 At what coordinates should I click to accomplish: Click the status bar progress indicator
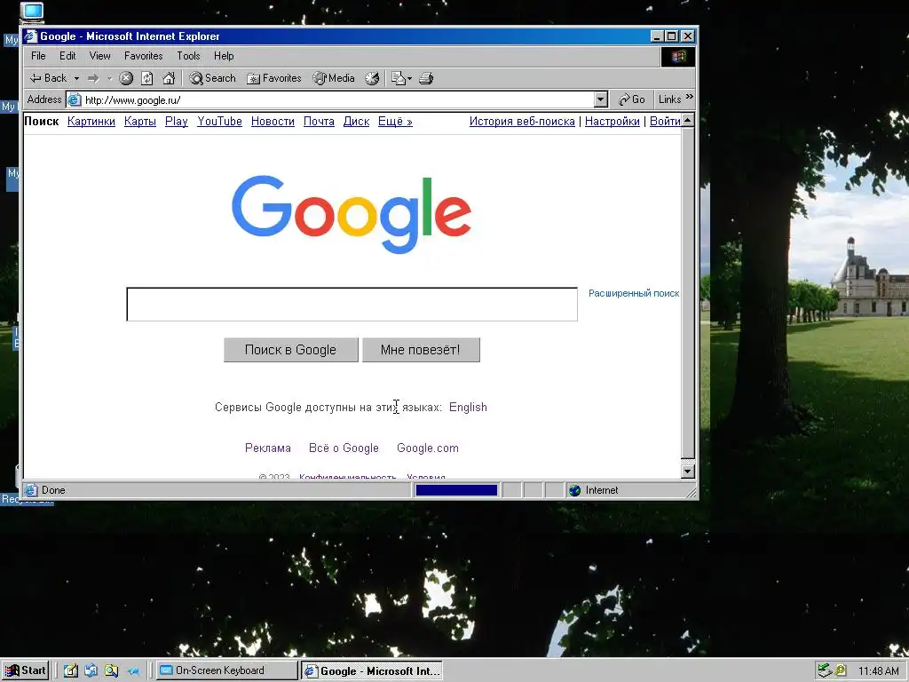pyautogui.click(x=456, y=490)
